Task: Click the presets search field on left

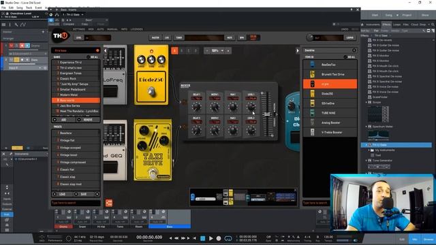Action: (76, 203)
